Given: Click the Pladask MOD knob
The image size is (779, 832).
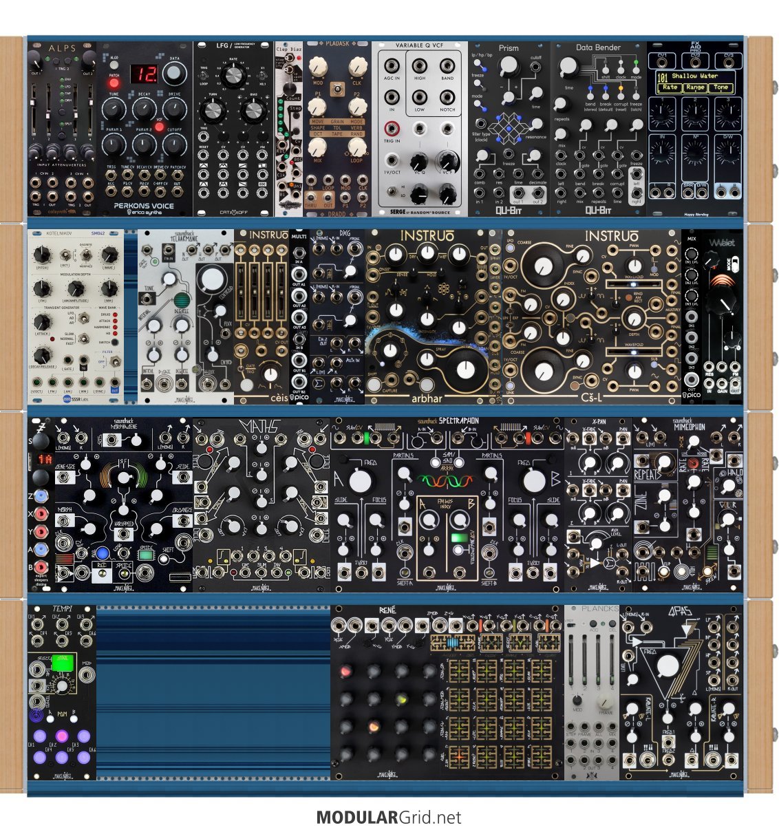Looking at the screenshot, I should (x=317, y=67).
